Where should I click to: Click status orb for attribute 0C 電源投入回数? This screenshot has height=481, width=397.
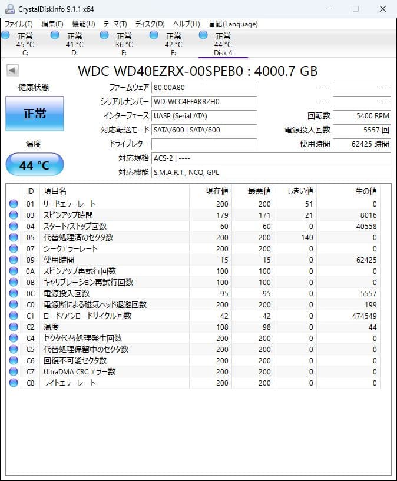point(14,293)
